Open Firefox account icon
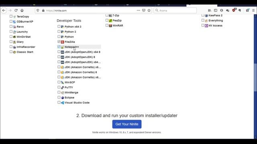The image size is (257, 144). pos(222,10)
